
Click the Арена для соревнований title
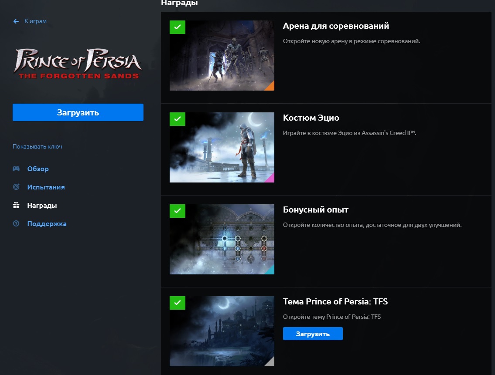(336, 26)
